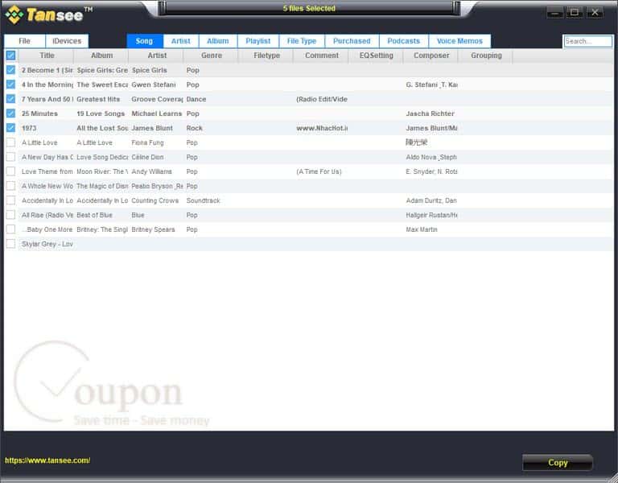Toggle the select-all checkbox in header

click(x=10, y=56)
